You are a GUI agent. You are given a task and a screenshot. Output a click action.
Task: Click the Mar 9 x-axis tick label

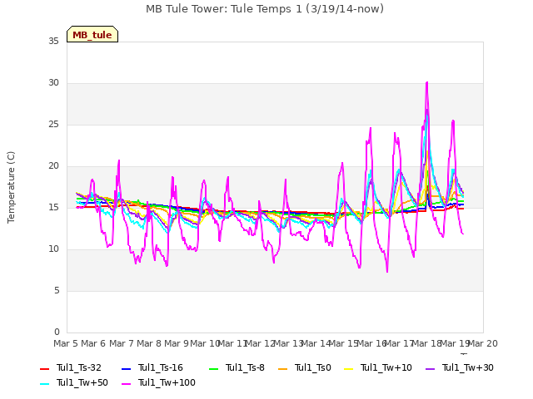[177, 343]
